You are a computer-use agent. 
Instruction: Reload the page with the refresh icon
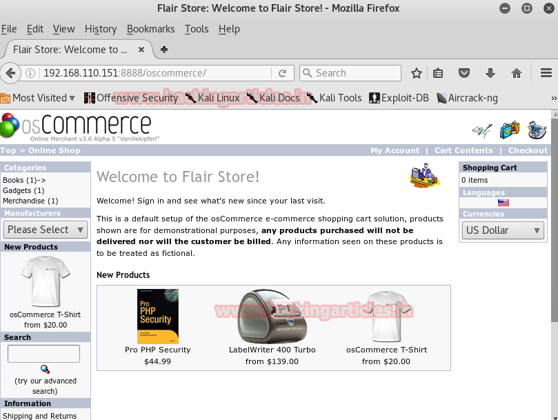tap(283, 73)
